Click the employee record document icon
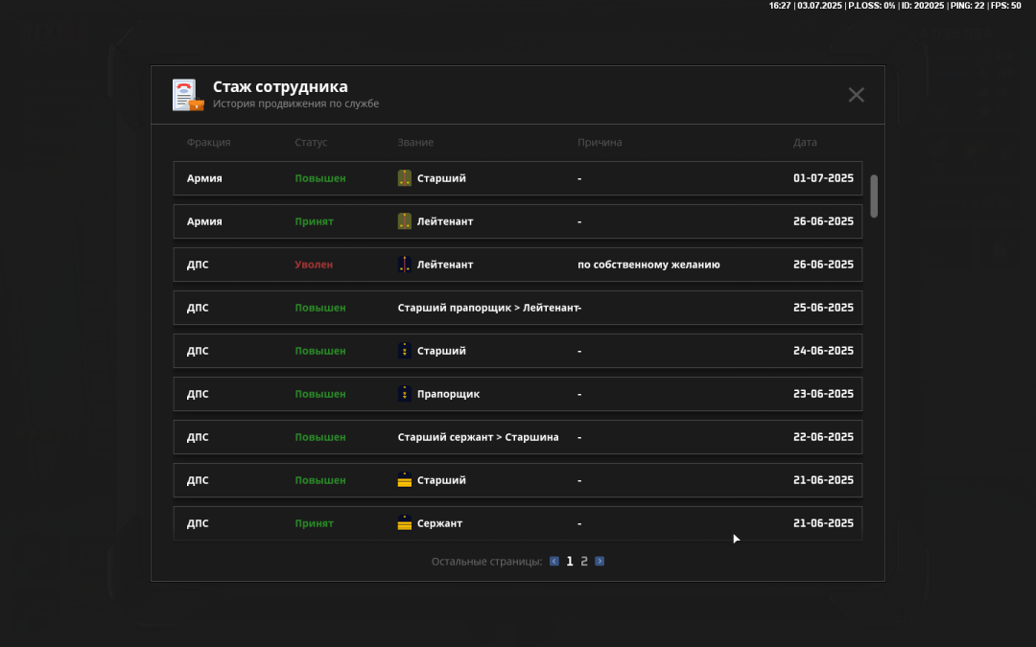Image resolution: width=1036 pixels, height=647 pixels. [x=188, y=95]
